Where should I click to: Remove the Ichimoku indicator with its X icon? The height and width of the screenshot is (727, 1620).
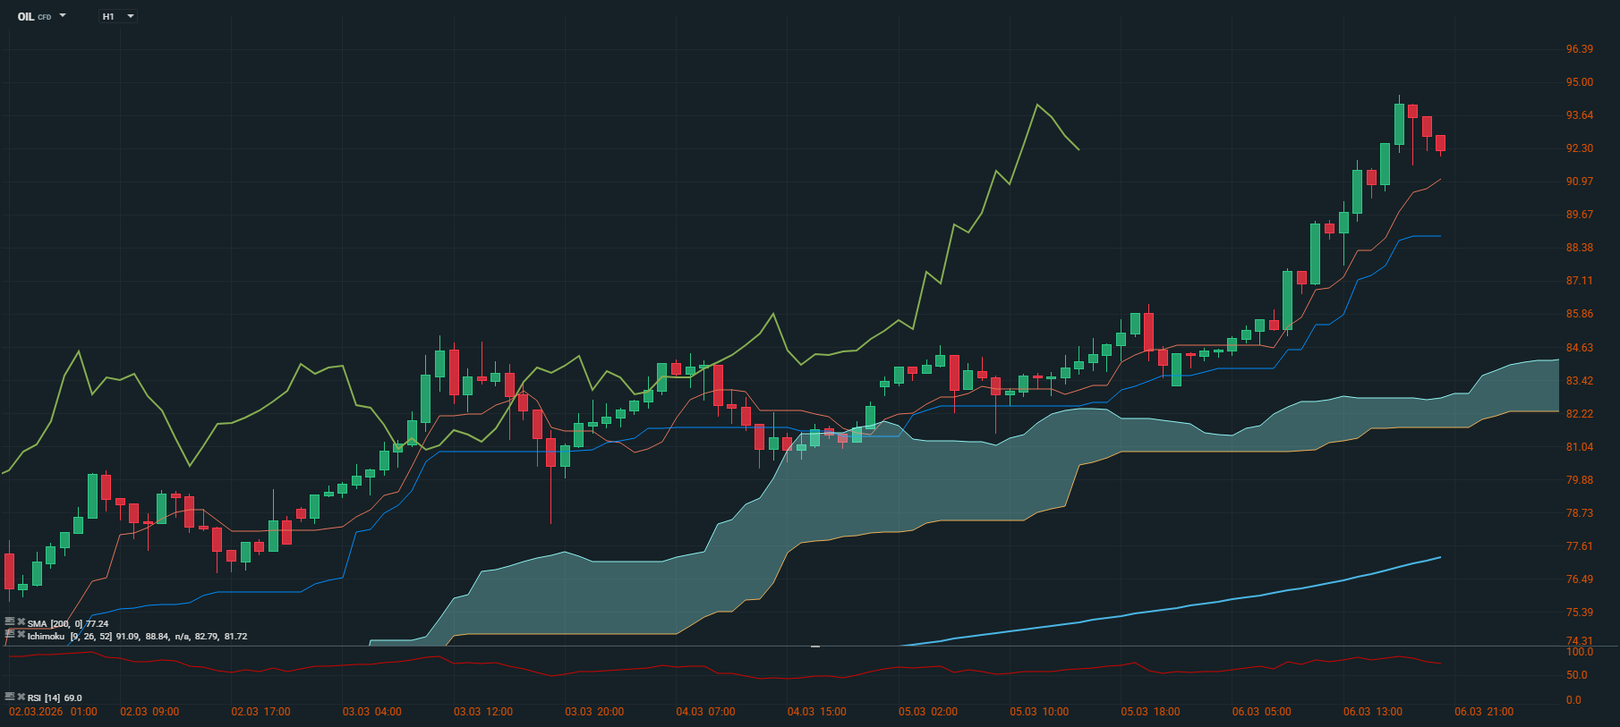click(x=21, y=634)
